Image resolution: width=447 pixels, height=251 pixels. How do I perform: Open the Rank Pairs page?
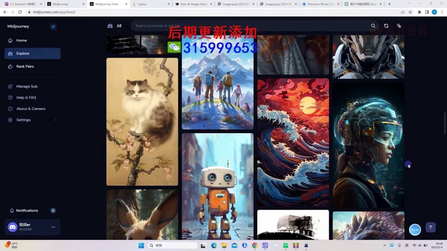point(25,66)
